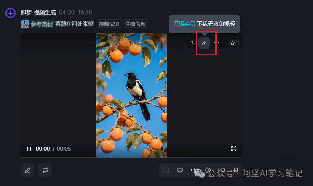Favorite the video with the star icon
This screenshot has width=313, height=186.
(233, 43)
